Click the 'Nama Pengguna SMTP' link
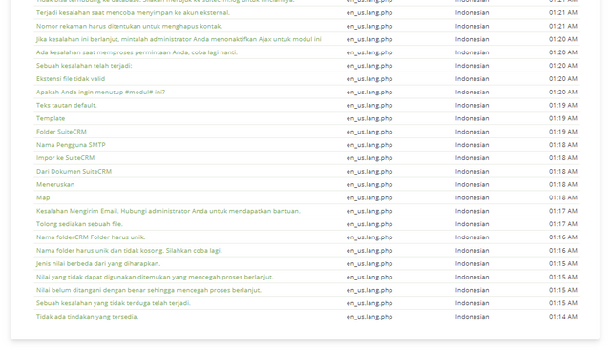 71,145
